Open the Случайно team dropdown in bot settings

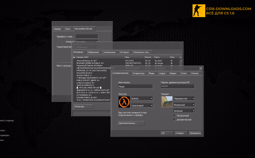(87, 42)
